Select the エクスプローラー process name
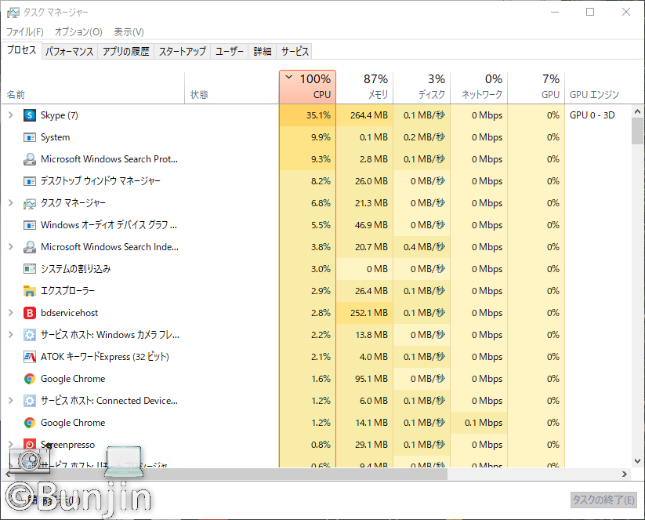The width and height of the screenshot is (645, 520). pos(67,291)
